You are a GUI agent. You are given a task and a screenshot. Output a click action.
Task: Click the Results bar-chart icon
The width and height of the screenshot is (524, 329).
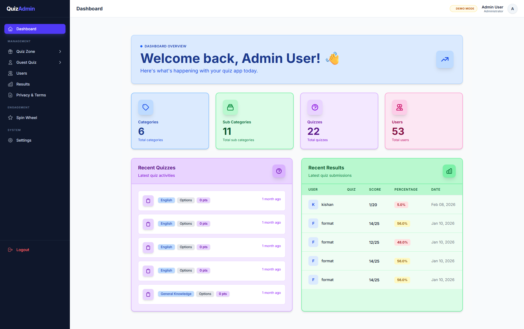[x=10, y=84]
